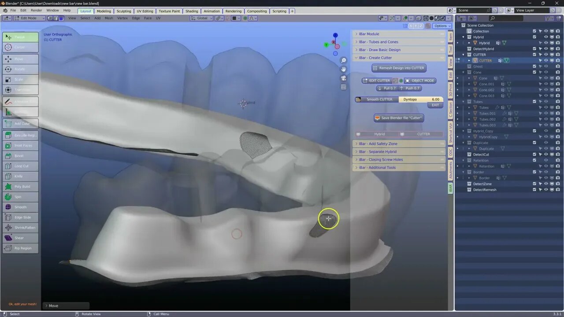Select the Rotate tool

[x=20, y=69]
